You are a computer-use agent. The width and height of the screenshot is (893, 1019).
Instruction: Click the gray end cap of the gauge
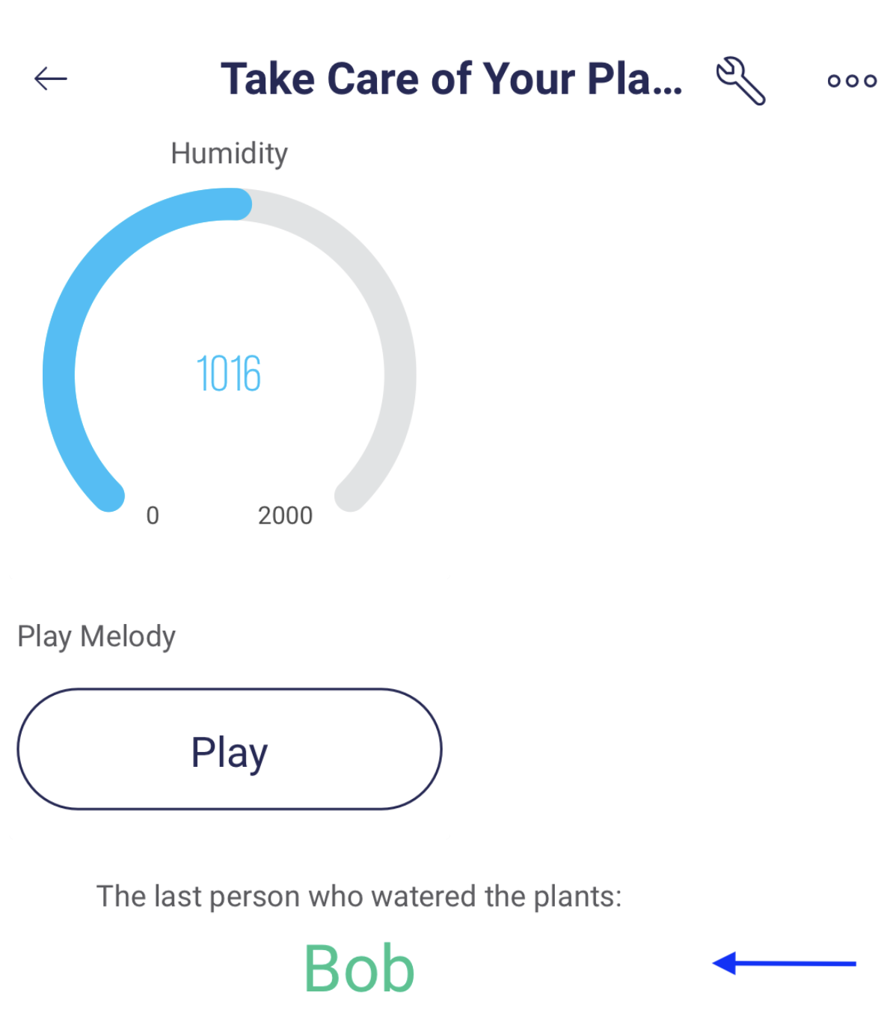[x=350, y=496]
